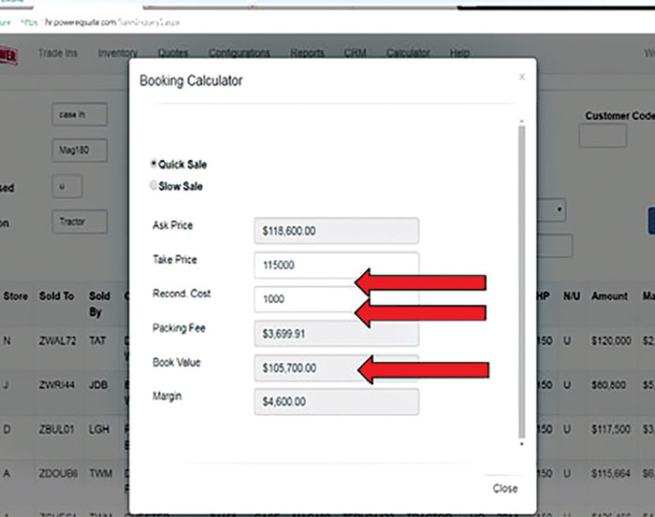The image size is (655, 517).
Task: Click the Booking Calculator scrollbar
Action: pos(522,281)
